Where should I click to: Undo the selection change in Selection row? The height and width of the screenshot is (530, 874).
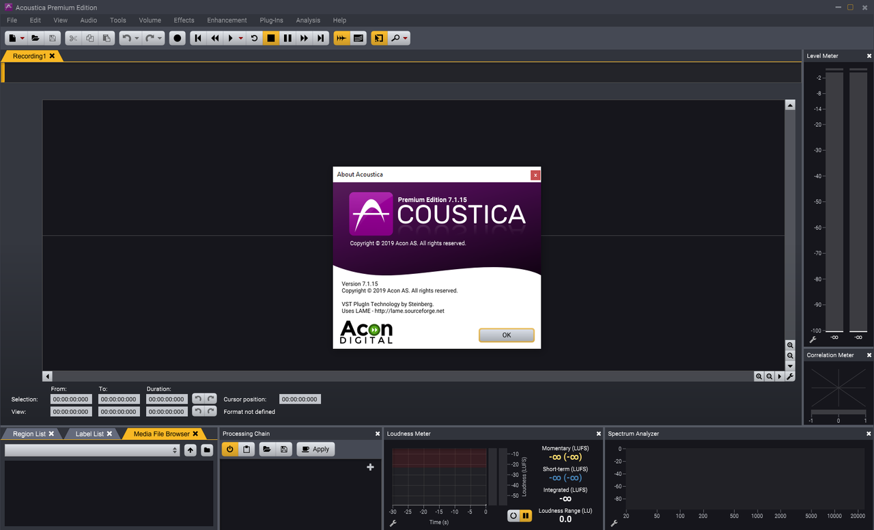pyautogui.click(x=197, y=399)
